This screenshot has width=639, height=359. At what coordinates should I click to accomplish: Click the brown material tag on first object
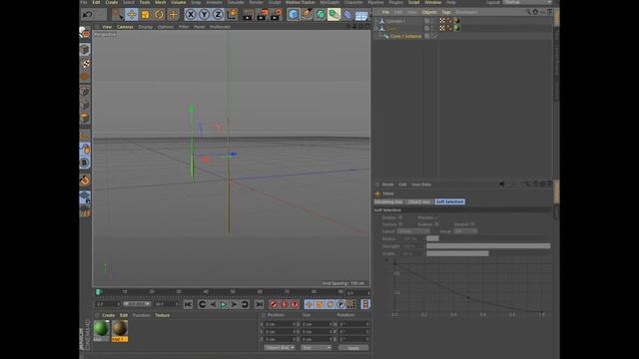[x=457, y=21]
